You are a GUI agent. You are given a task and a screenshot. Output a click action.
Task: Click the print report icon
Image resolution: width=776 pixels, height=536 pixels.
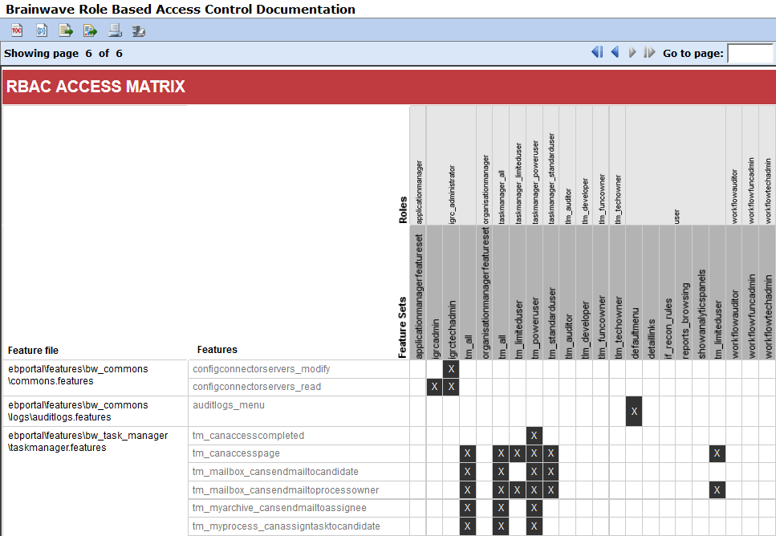tap(115, 30)
